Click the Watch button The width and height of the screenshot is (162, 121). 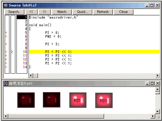tap(62, 12)
